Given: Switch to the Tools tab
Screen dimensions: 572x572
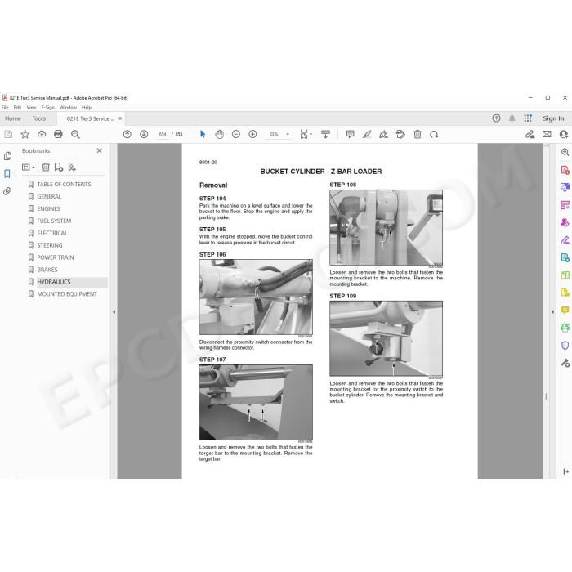Looking at the screenshot, I should pos(39,118).
